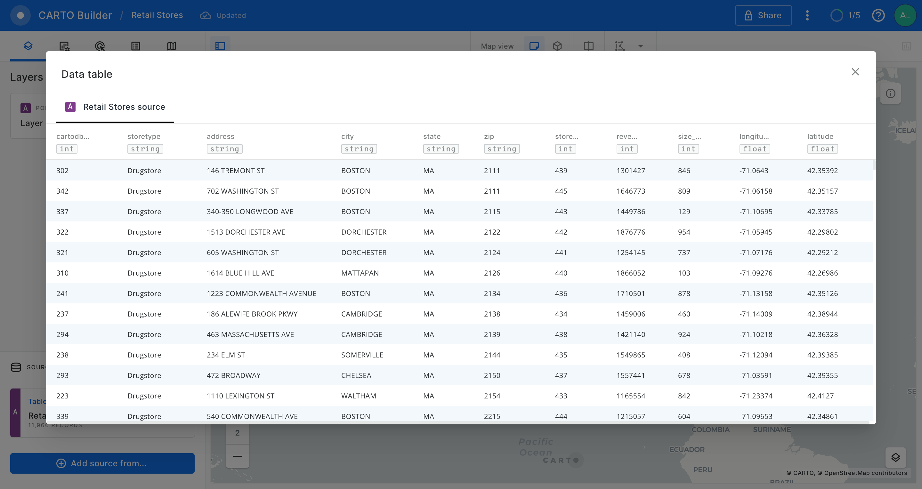Enable split dual map view
Screen dimensions: 922x489
click(x=588, y=46)
